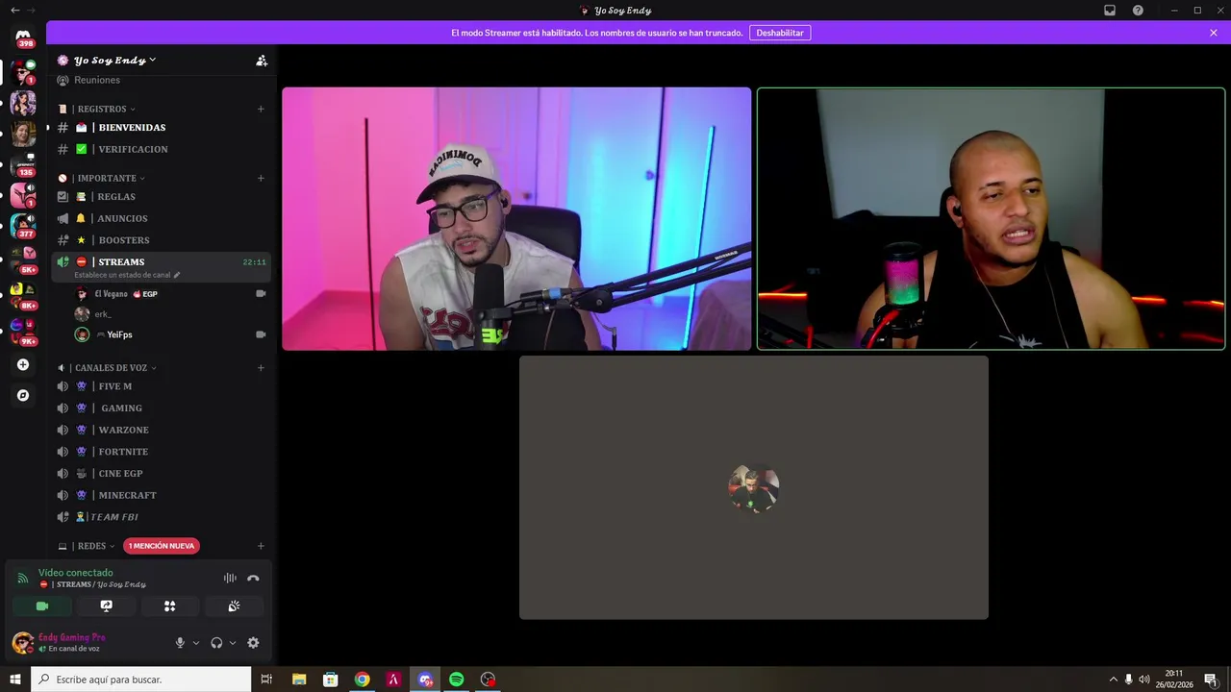Open Discord inbox icon in title bar
Screen dimensions: 1231x692
click(x=1110, y=11)
